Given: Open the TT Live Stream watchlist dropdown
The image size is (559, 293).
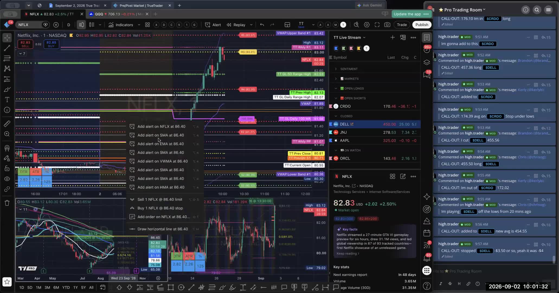Looking at the screenshot, I should pyautogui.click(x=349, y=37).
